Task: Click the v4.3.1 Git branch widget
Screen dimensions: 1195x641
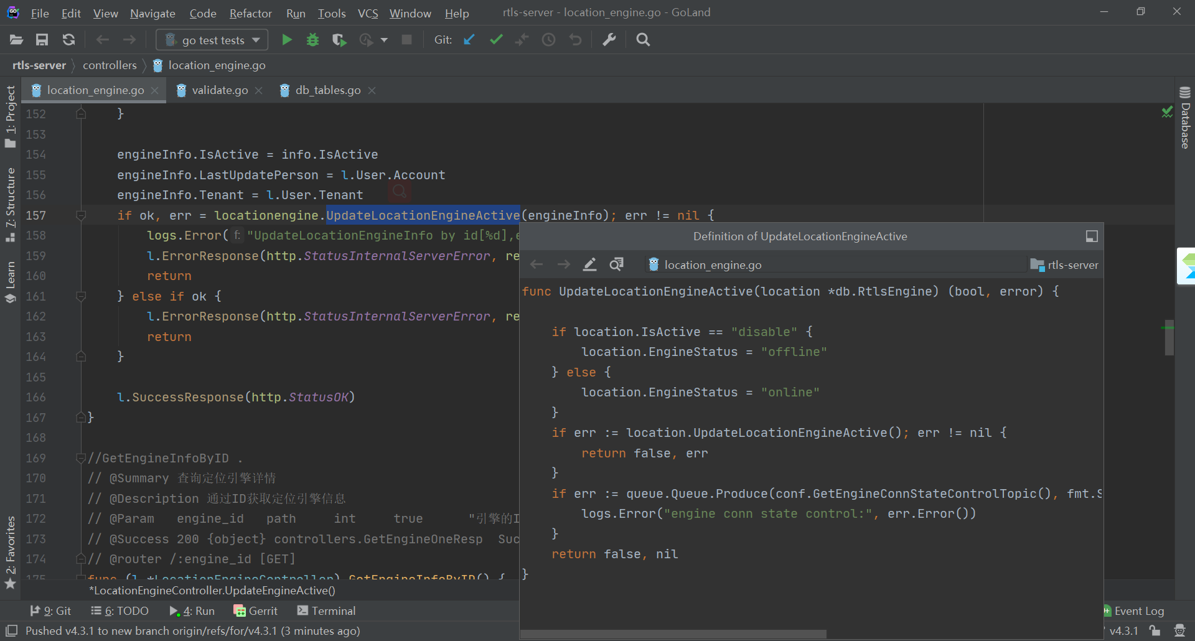Action: click(x=1123, y=631)
